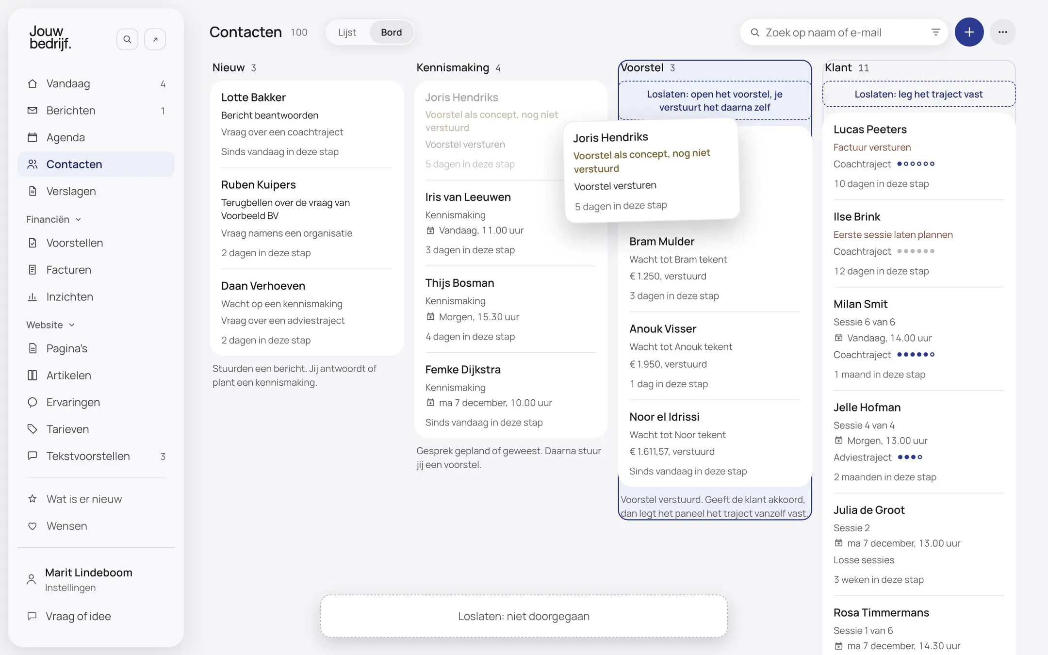Viewport: 1048px width, 655px height.
Task: Click the Inzichten bar chart icon
Action: 33,296
